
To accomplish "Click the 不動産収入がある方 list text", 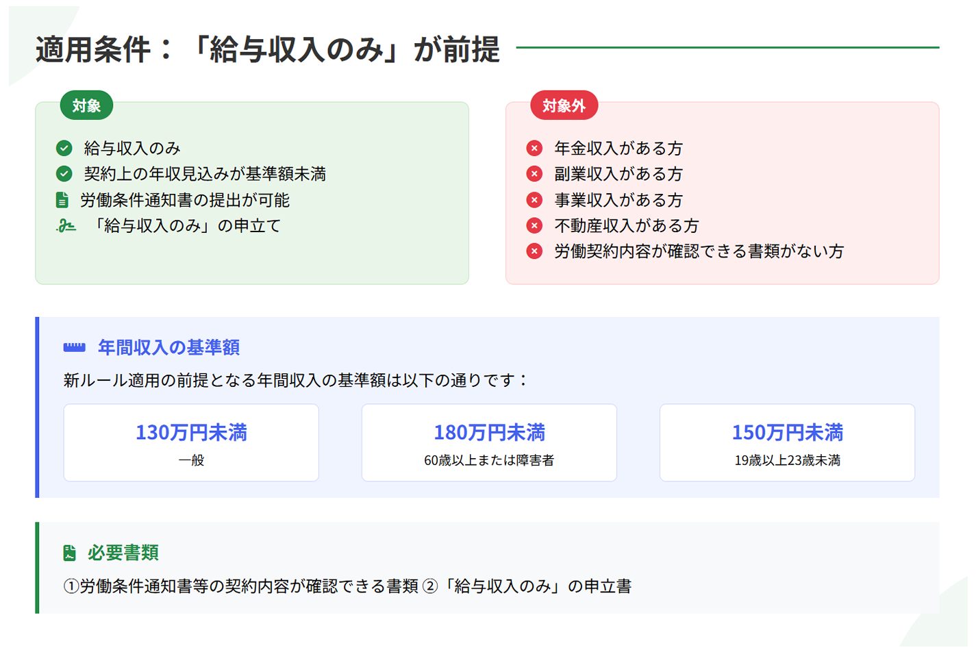I will tap(626, 226).
